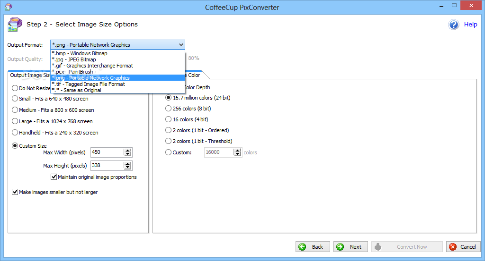
Task: Select Handheld - Fits a 240 x 320 screen
Action: 15,133
